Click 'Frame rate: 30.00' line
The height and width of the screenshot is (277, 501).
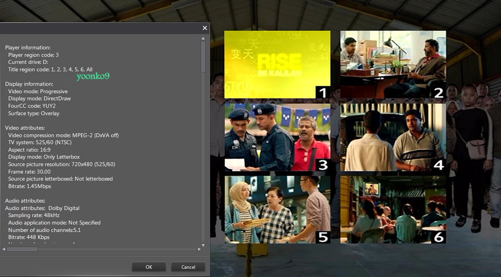click(29, 172)
